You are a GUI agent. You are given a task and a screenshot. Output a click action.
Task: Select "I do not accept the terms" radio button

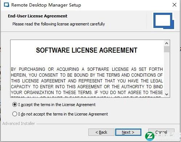(15, 114)
